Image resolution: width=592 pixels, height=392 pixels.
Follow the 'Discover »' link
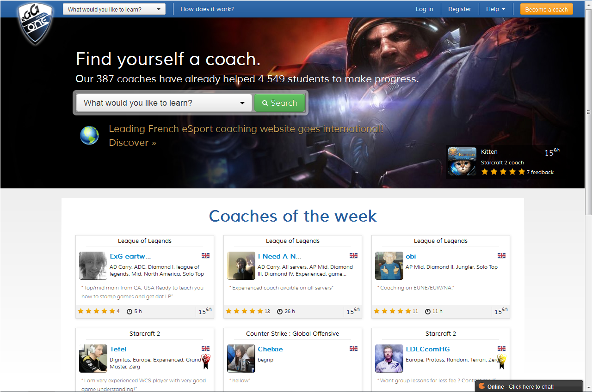click(x=132, y=143)
